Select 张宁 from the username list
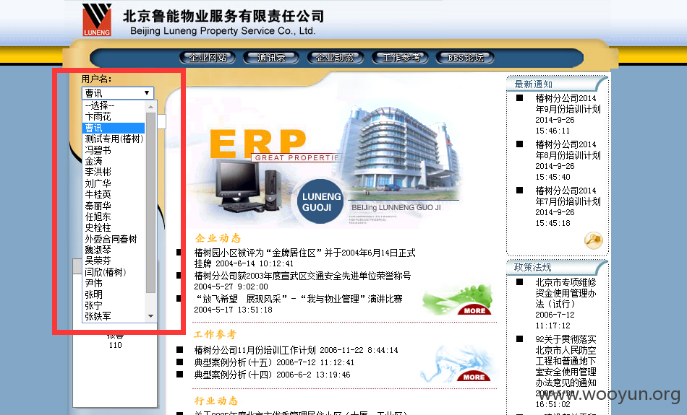Viewport: 687px width, 415px height. tap(114, 305)
